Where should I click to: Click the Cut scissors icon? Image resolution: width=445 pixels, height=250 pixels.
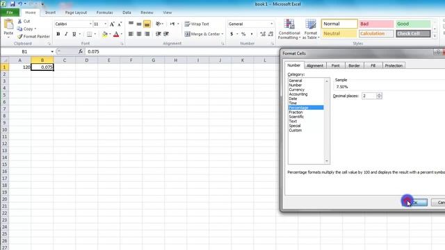point(19,22)
